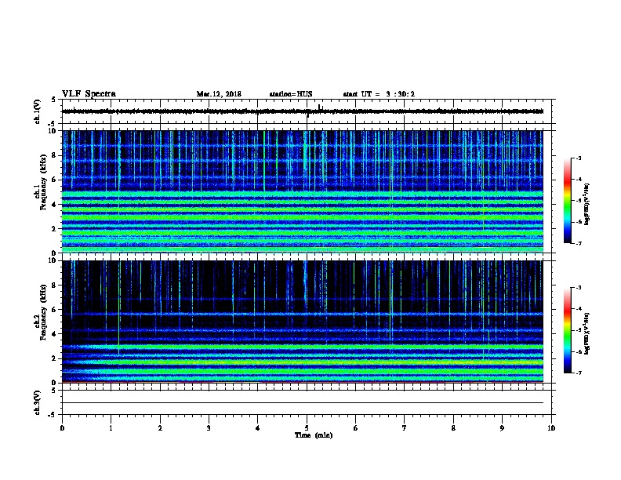The image size is (621, 480).
Task: Click the "station=HUS" label
Action: tap(291, 94)
